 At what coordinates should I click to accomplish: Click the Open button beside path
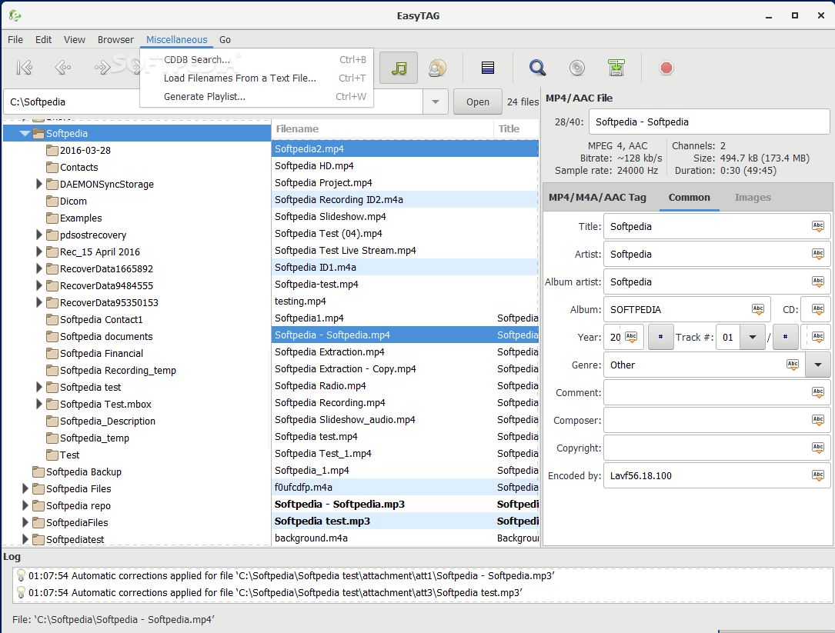(x=478, y=102)
